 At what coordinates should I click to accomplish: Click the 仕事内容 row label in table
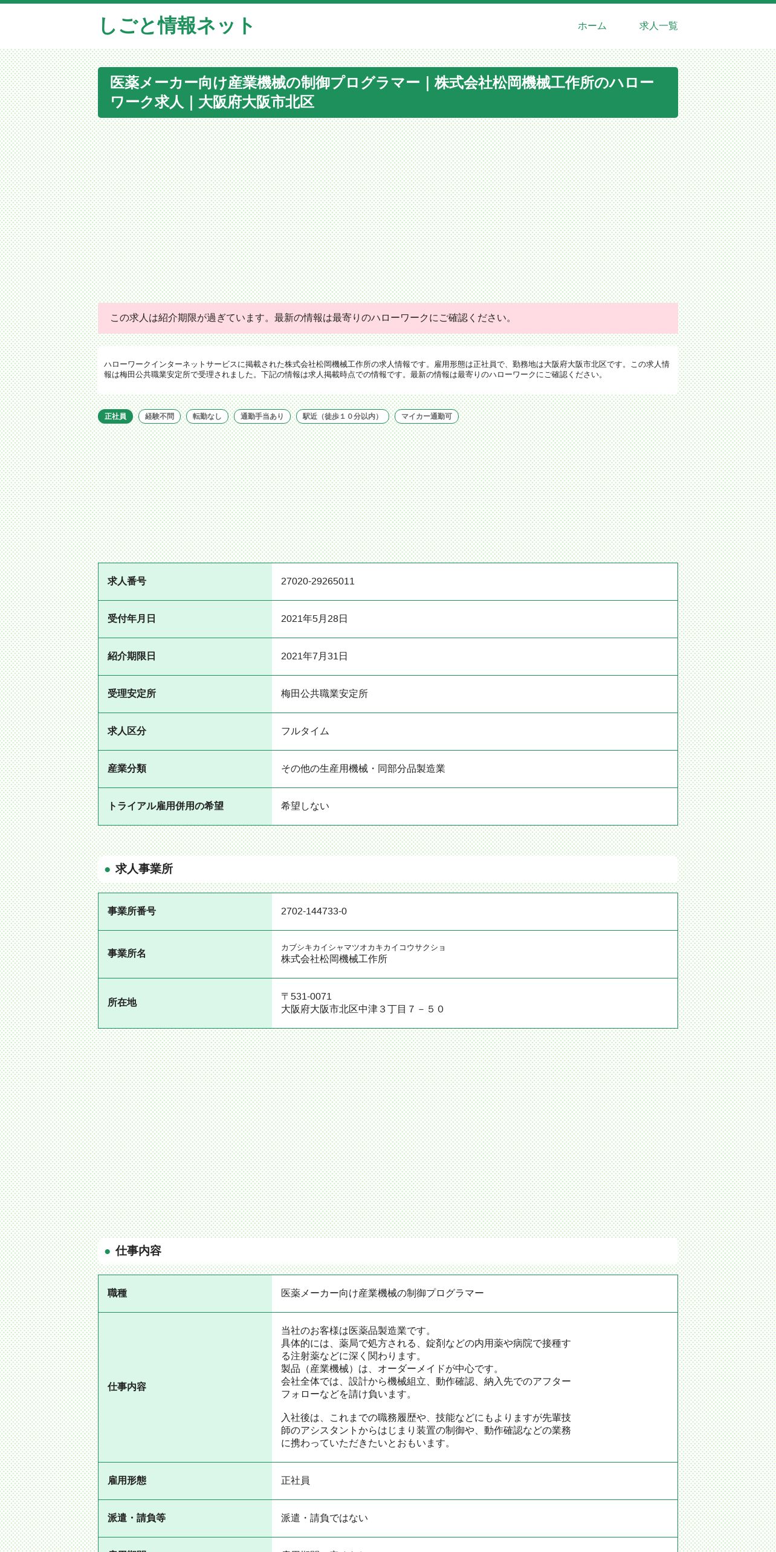(127, 1387)
